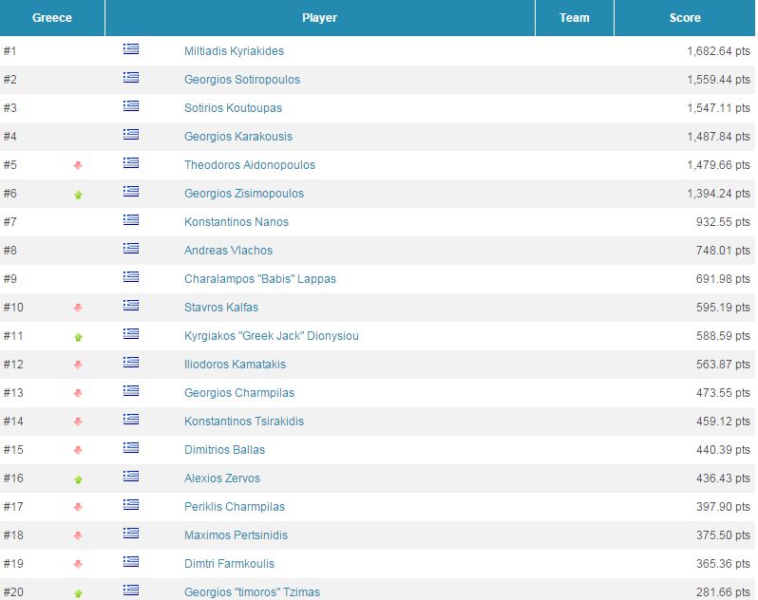758x600 pixels.
Task: Click red down arrow at rank #5
Action: [x=78, y=166]
